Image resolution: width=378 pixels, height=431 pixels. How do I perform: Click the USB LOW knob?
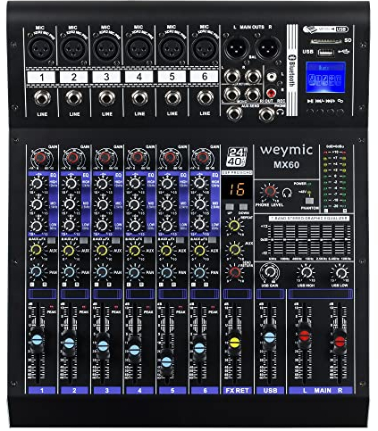340,272
